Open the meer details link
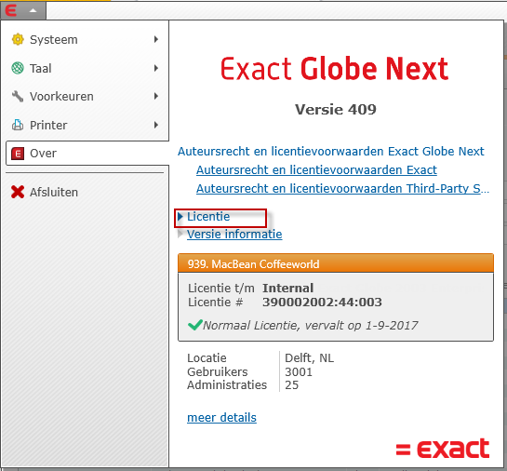Image resolution: width=507 pixels, height=471 pixels. (x=221, y=417)
